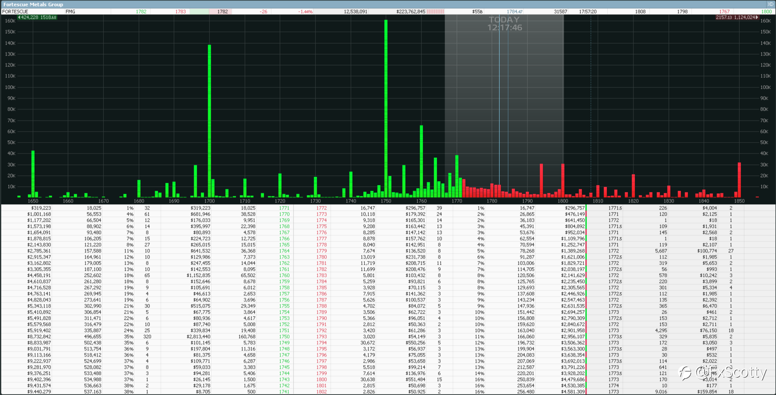Click the XD badge in the title bar
Screen dimensions: 776x395
771,4
